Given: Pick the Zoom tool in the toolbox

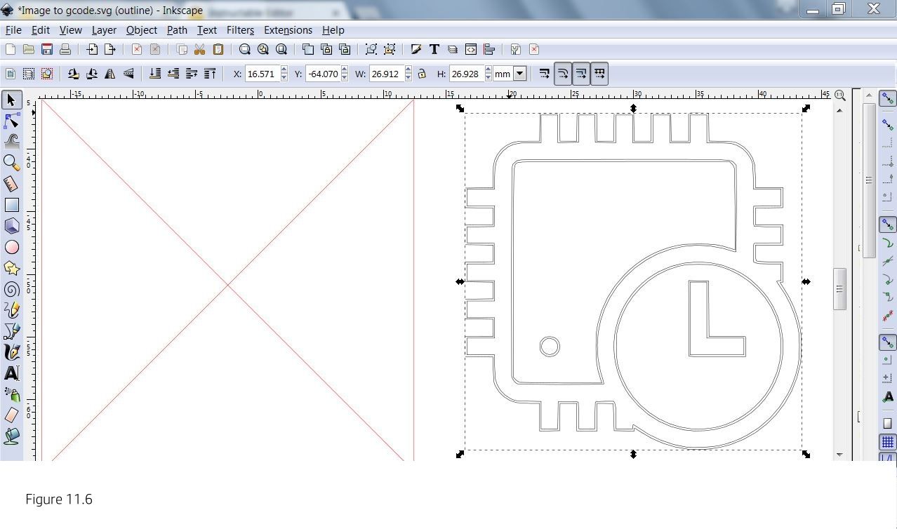Looking at the screenshot, I should click(11, 162).
